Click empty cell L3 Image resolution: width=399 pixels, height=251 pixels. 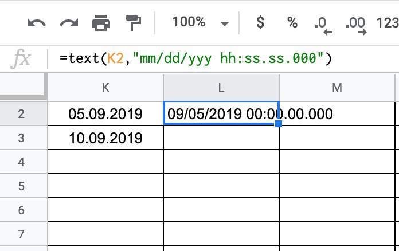pos(221,138)
